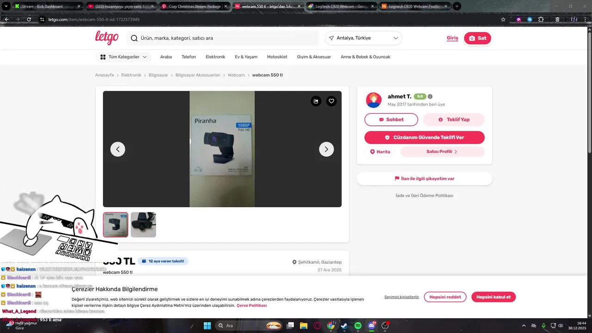Open Giyim & Aksesuar category
Image resolution: width=592 pixels, height=333 pixels.
coord(314,57)
